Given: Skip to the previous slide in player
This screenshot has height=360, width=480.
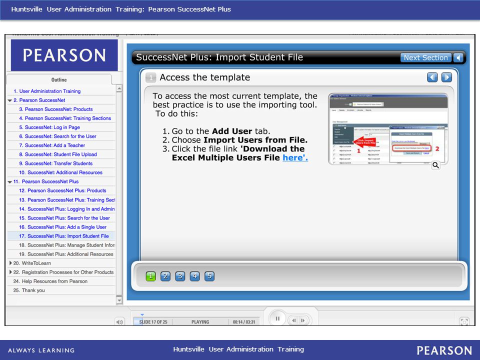Looking at the screenshot, I should click(x=294, y=320).
